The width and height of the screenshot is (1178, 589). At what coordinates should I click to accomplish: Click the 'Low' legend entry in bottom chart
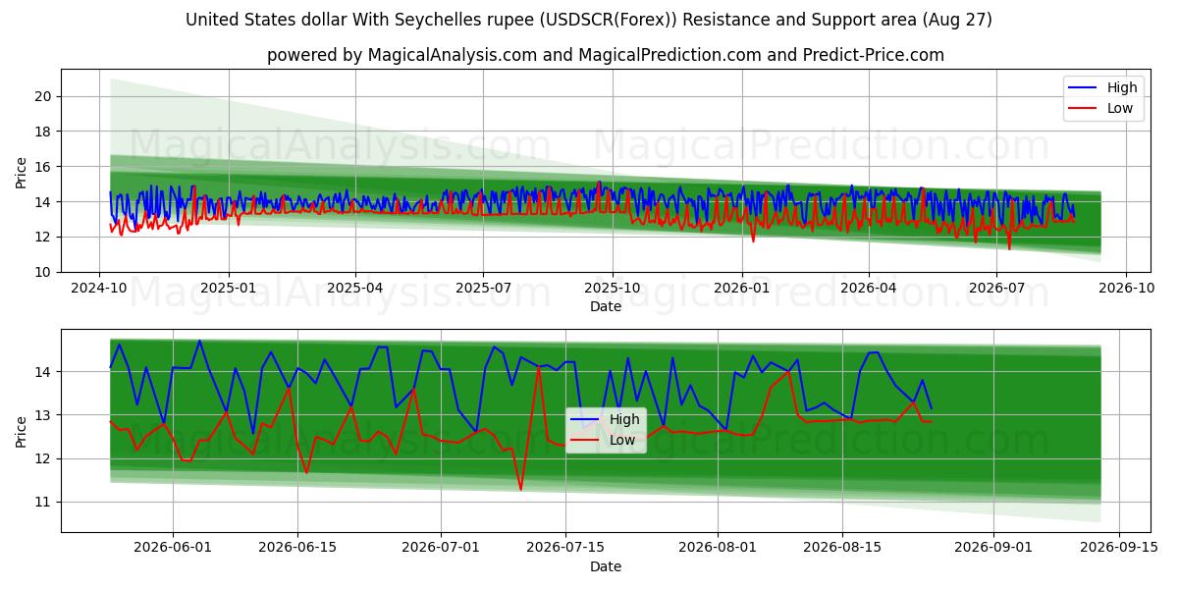pos(604,440)
